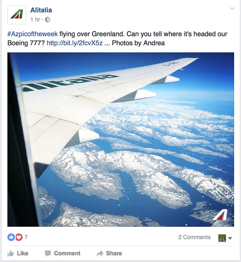This screenshot has height=262, width=241.
Task: Like the post
Action: (18, 253)
